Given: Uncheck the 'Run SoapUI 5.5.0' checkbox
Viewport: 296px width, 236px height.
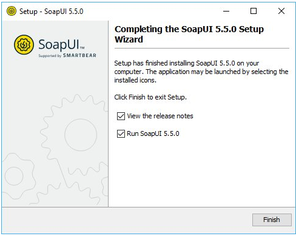Looking at the screenshot, I should (x=121, y=134).
